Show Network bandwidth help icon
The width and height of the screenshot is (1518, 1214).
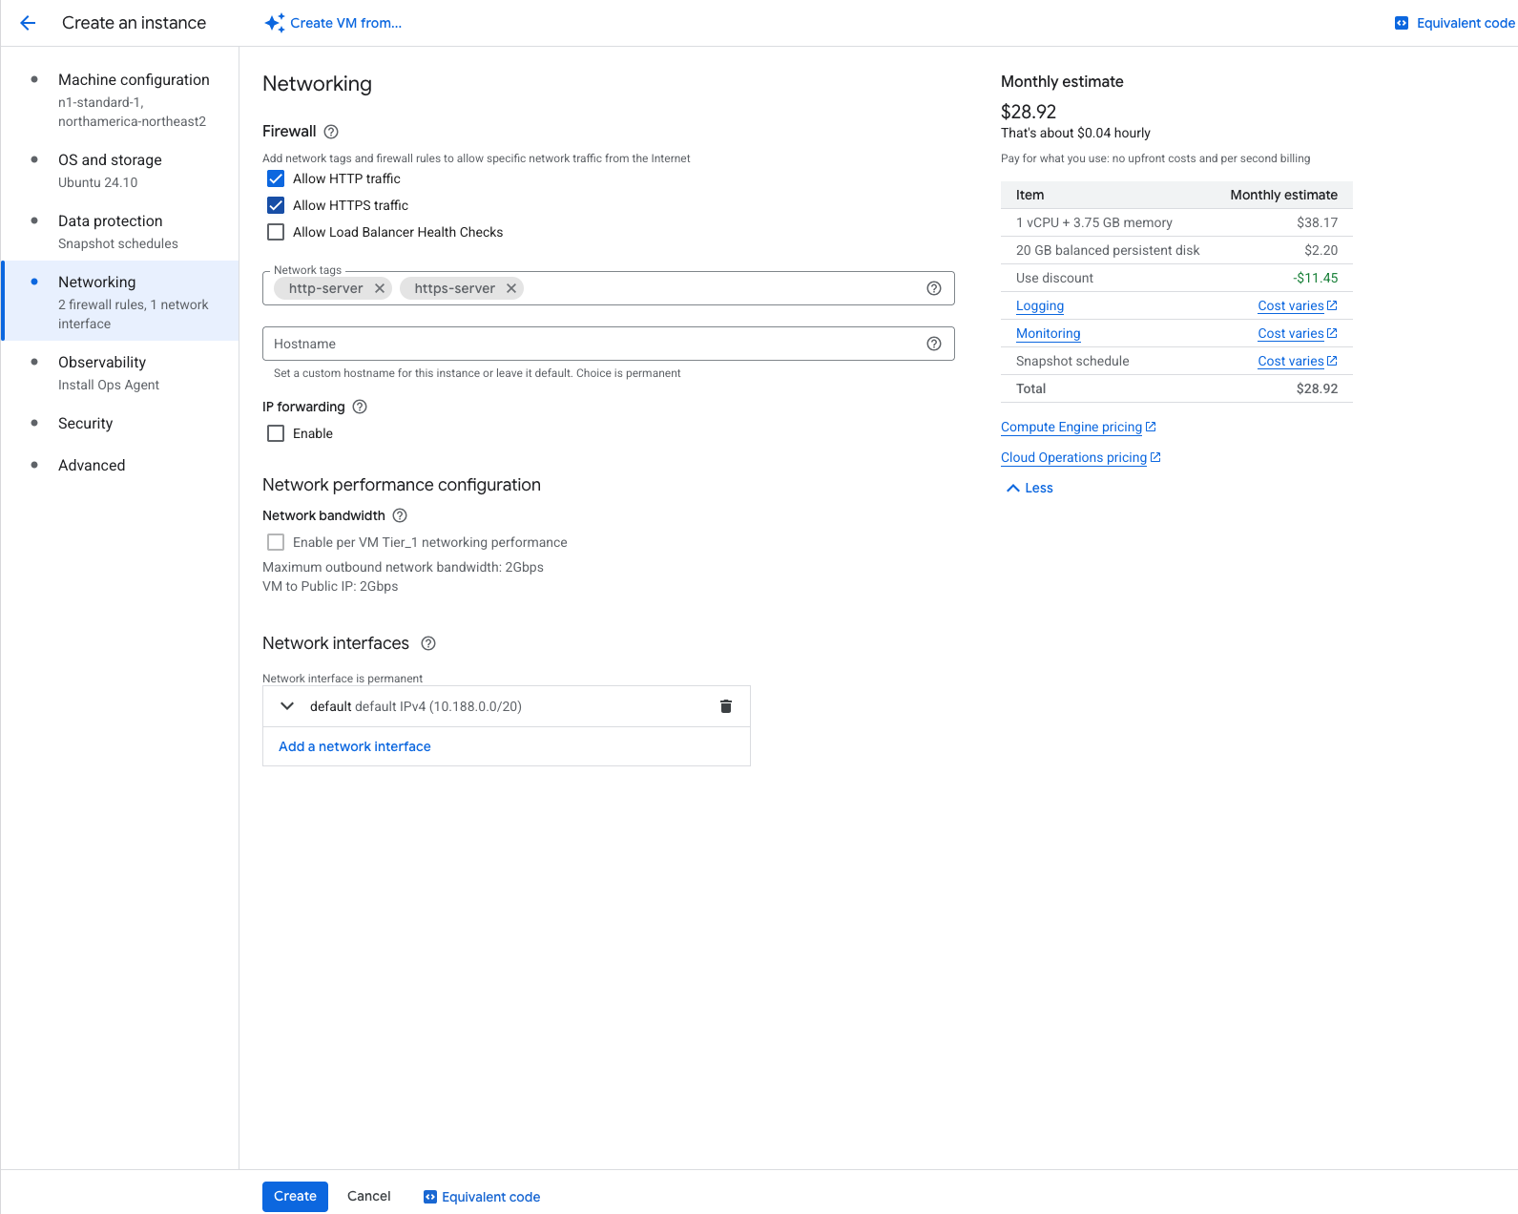pos(400,515)
